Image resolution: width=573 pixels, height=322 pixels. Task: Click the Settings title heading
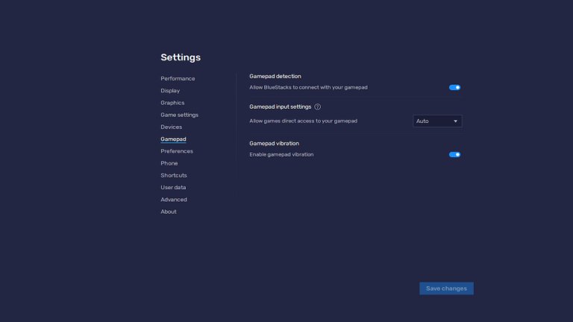181,57
